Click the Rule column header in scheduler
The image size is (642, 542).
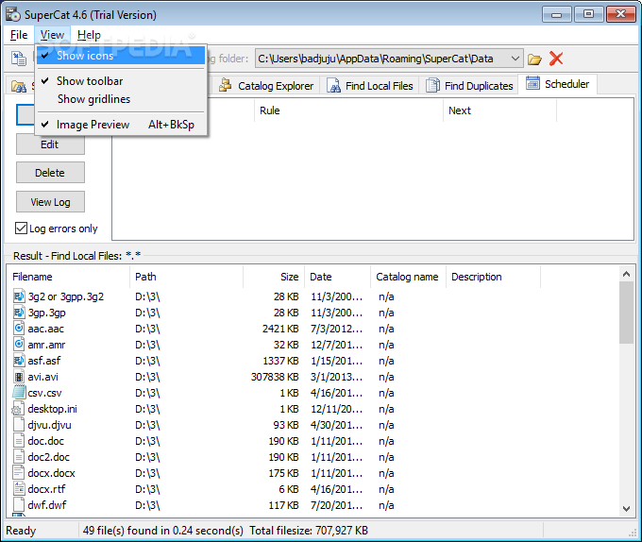(x=348, y=110)
